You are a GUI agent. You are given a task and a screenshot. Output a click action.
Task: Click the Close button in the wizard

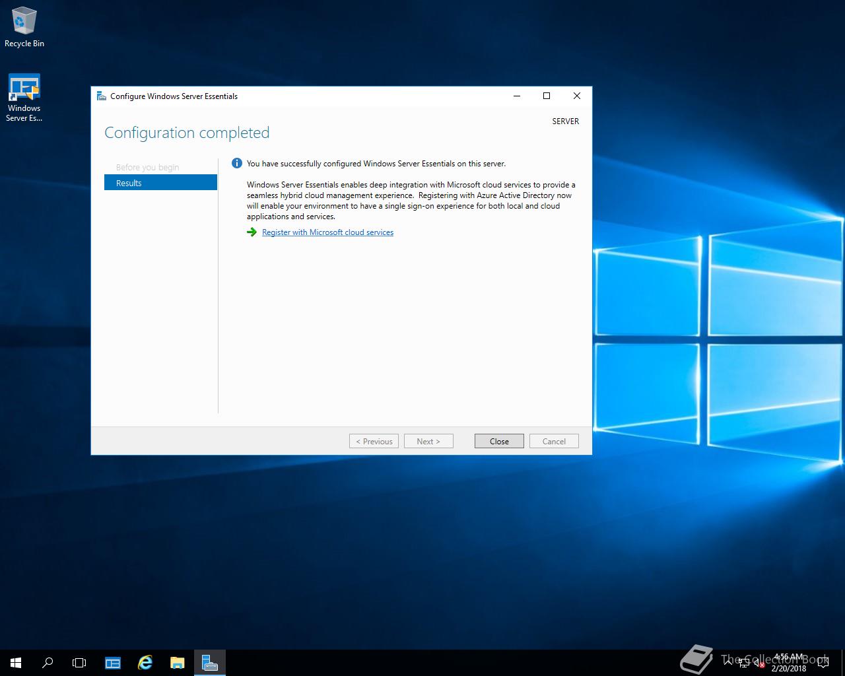pyautogui.click(x=499, y=441)
